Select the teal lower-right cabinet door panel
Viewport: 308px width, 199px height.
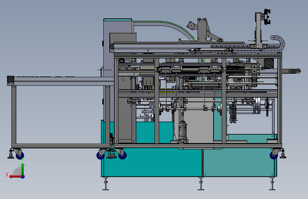click(239, 163)
